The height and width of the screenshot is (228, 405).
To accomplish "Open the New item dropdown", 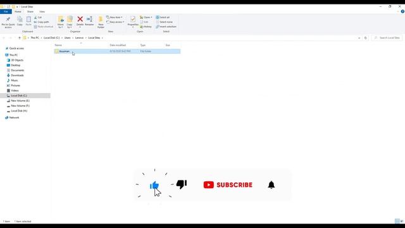I will (115, 17).
